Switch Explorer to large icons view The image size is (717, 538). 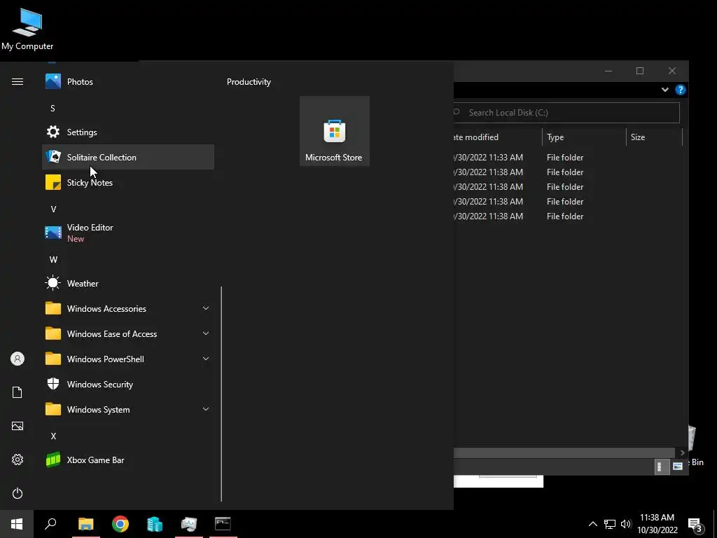[678, 467]
